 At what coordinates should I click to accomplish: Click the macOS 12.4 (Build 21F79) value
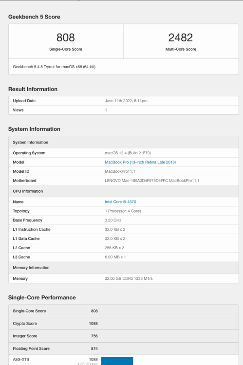pos(128,153)
